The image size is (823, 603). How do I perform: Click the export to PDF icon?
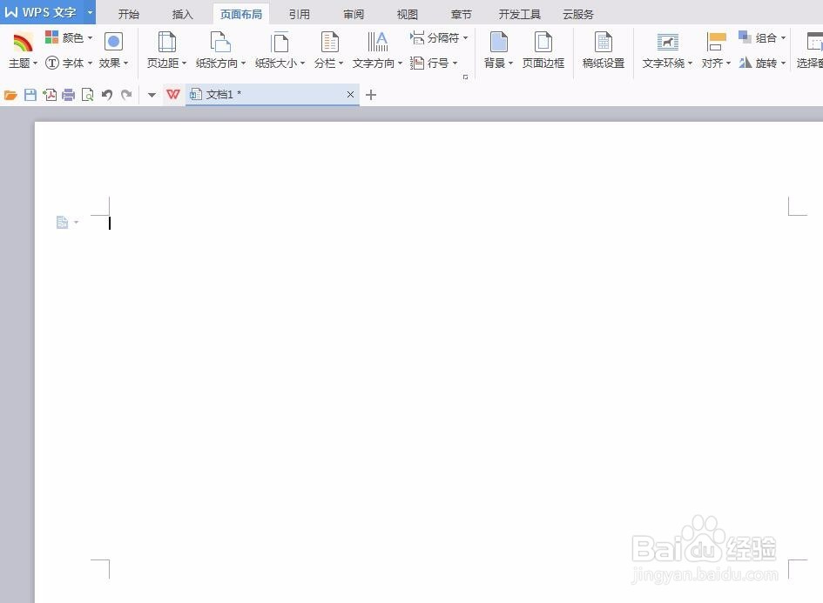point(50,95)
